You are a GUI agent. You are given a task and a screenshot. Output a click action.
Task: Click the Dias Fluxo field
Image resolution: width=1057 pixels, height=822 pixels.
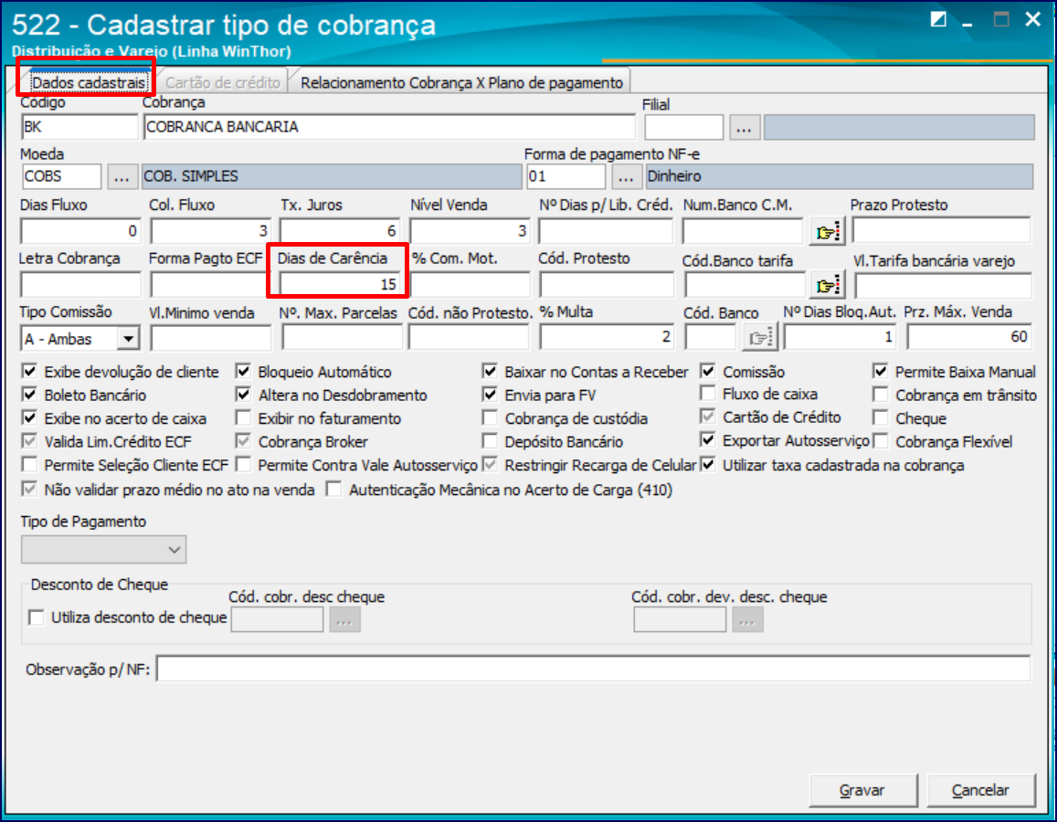pos(80,231)
